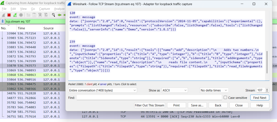Click the tcp.stream eq 107 filter field

(x=35, y=21)
